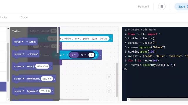Image resolution: width=188 pixels, height=105 pixels.
Task: Click code line starting 'myList ='
Action: 158,56
